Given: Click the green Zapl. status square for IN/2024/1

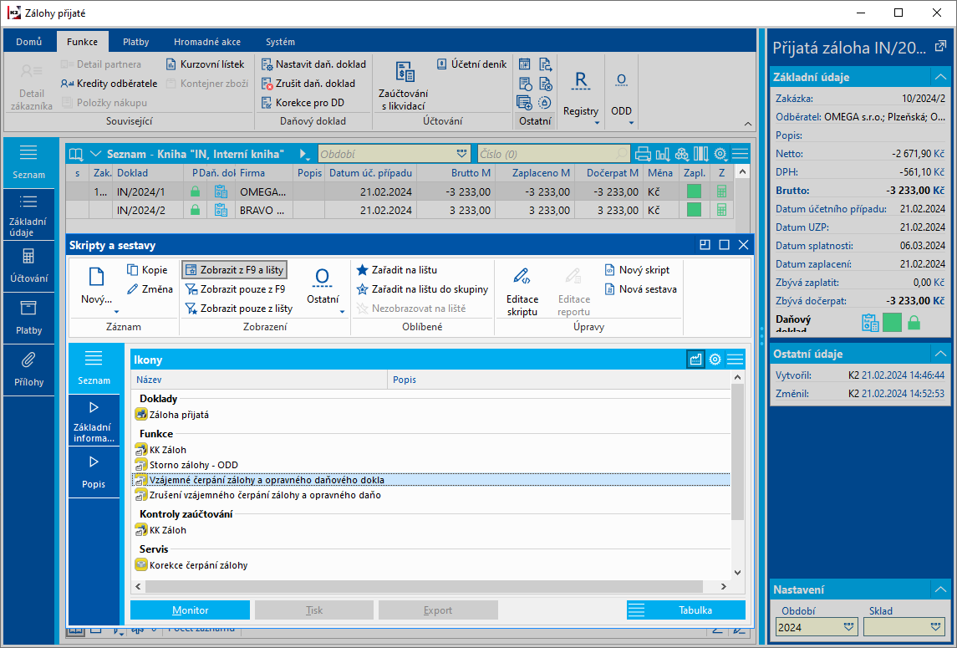Looking at the screenshot, I should [x=694, y=191].
